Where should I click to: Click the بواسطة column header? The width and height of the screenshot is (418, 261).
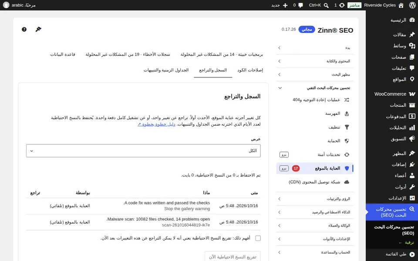(83, 193)
